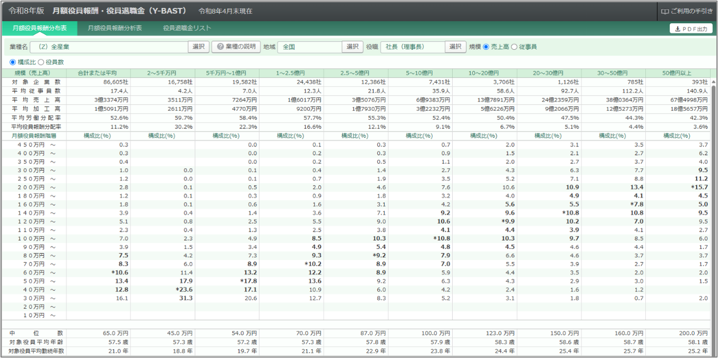This screenshot has width=718, height=358.
Task: Click the question mark icon in 業種の説明
Action: 219,47
